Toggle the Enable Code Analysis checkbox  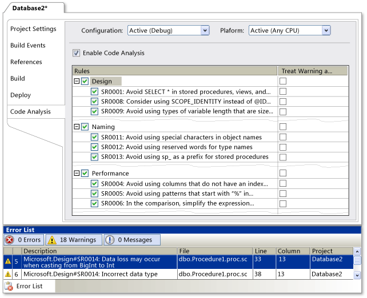(77, 53)
